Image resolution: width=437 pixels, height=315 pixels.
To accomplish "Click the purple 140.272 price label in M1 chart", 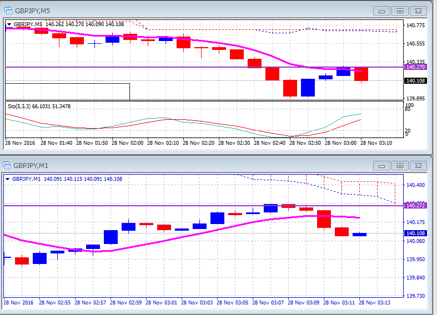I will pos(415,205).
